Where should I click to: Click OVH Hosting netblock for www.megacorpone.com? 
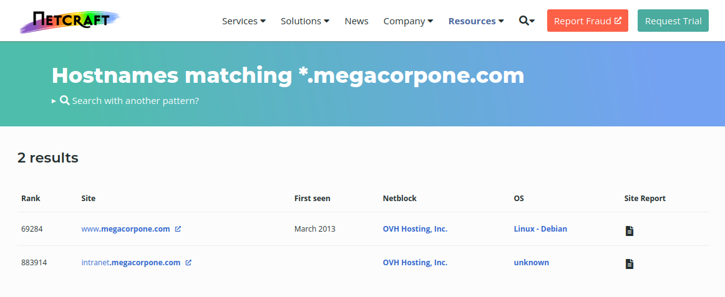pos(415,229)
